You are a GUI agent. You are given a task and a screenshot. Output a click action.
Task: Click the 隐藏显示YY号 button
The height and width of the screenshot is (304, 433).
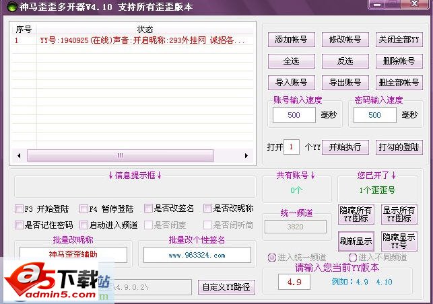tap(399, 241)
